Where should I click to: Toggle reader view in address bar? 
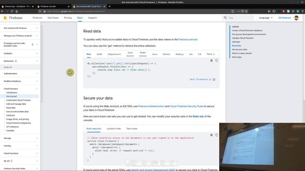click(233, 11)
